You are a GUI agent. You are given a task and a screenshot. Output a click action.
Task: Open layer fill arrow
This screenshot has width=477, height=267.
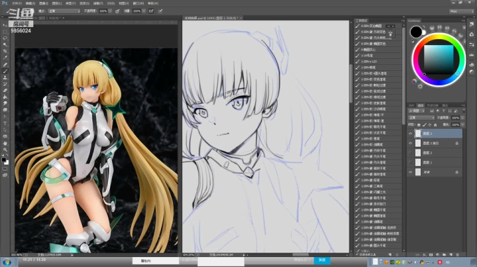click(x=462, y=125)
